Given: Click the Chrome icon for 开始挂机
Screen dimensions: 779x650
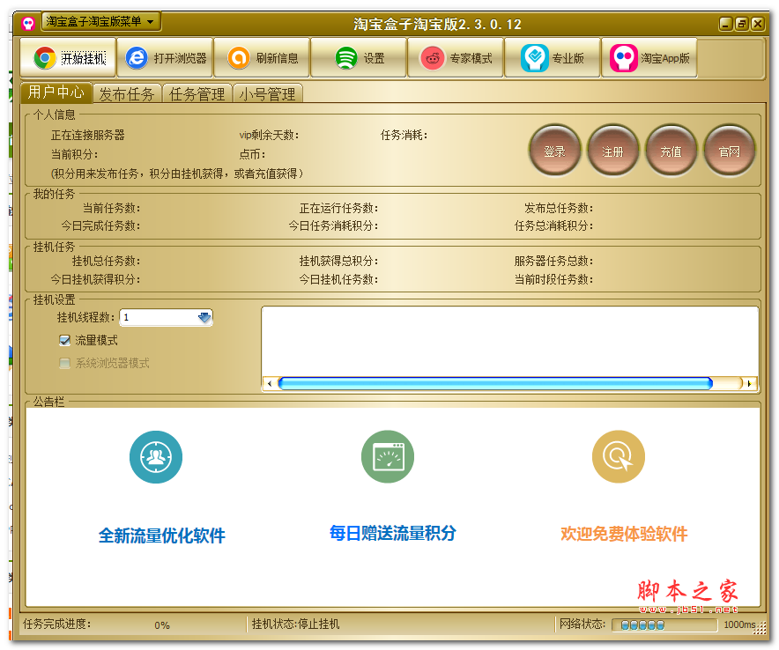Looking at the screenshot, I should click(x=45, y=58).
